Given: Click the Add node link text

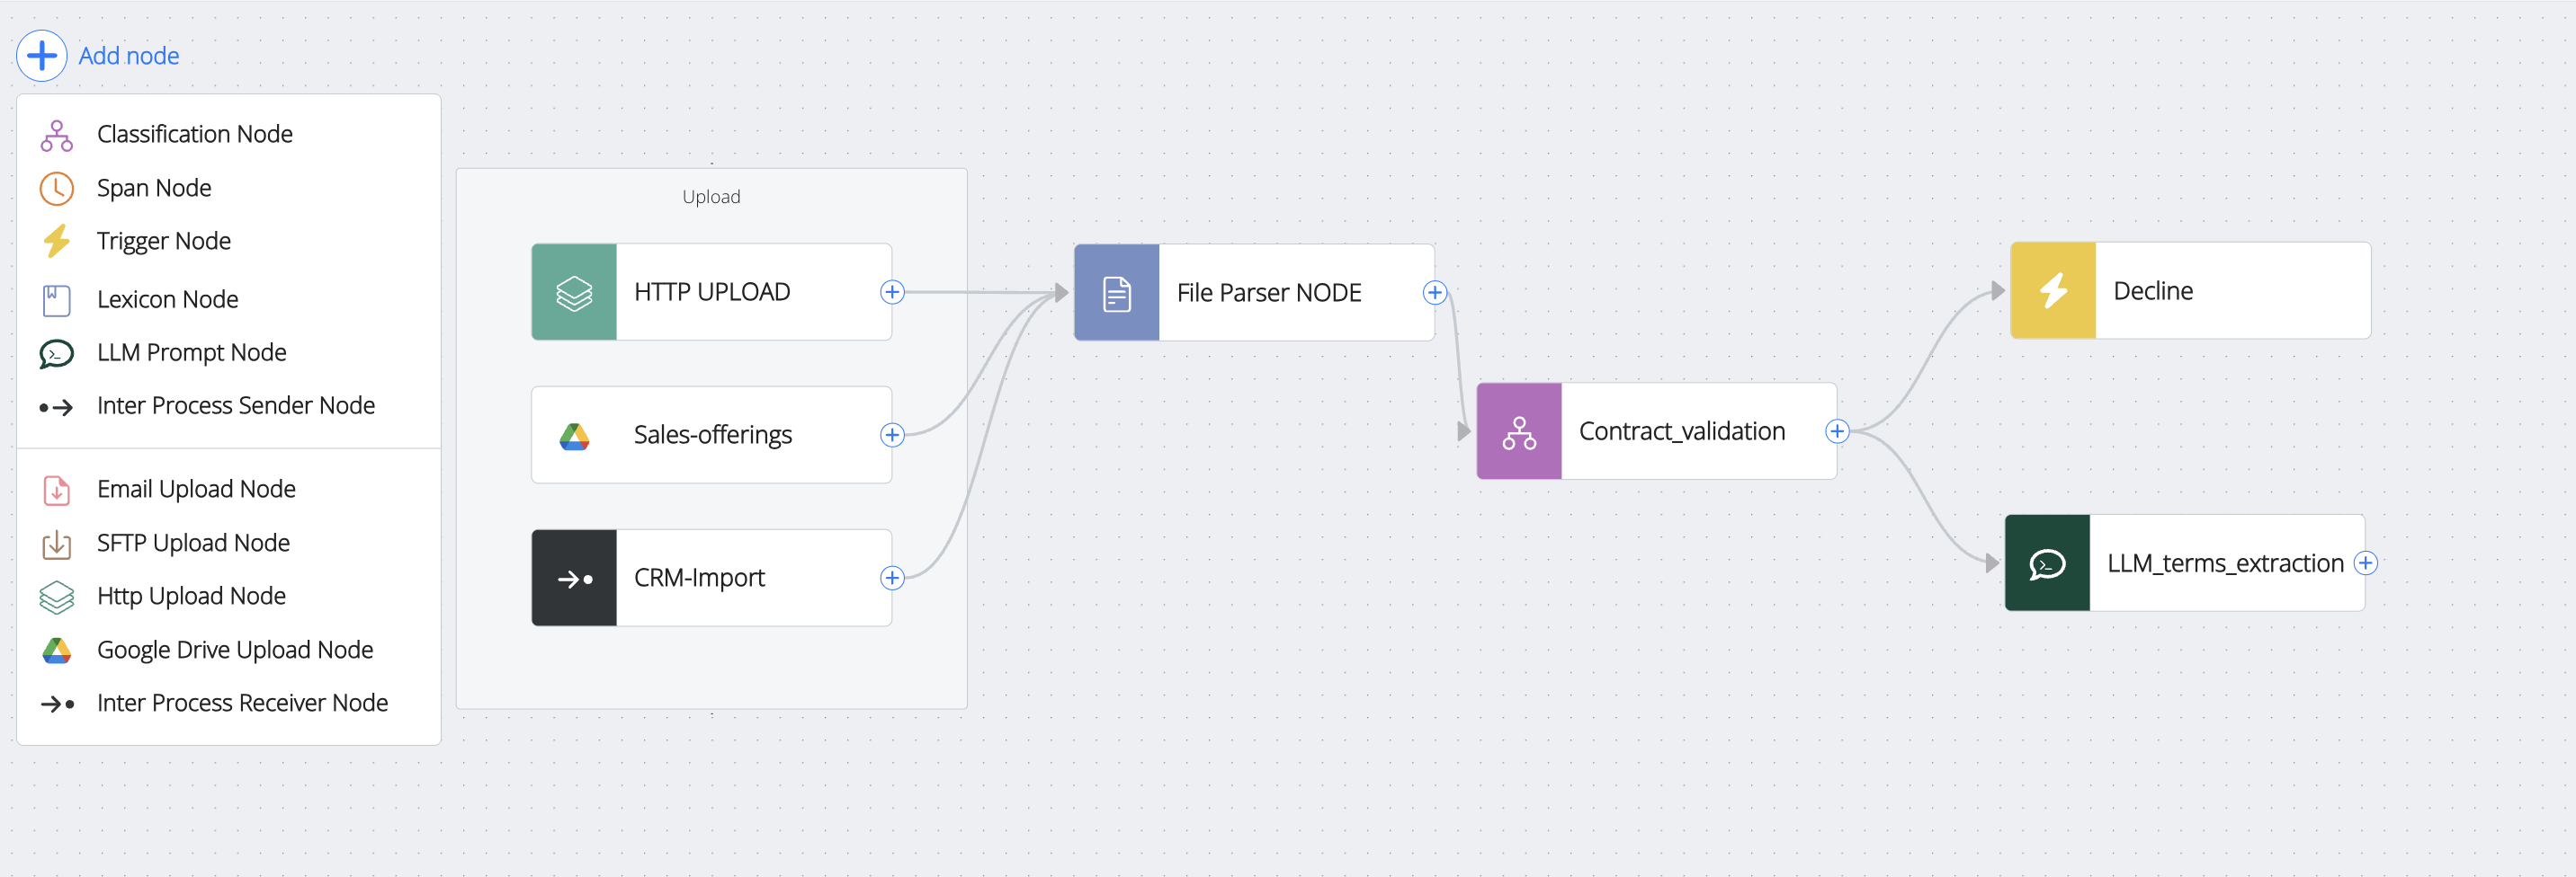Looking at the screenshot, I should coord(129,56).
